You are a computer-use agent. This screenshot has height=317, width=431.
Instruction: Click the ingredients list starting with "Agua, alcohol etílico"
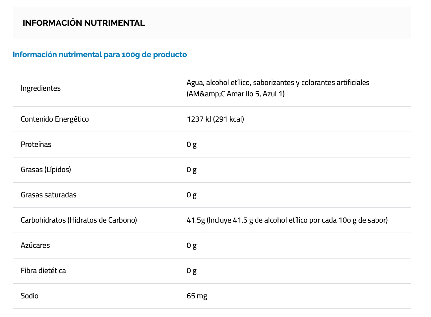click(x=278, y=88)
